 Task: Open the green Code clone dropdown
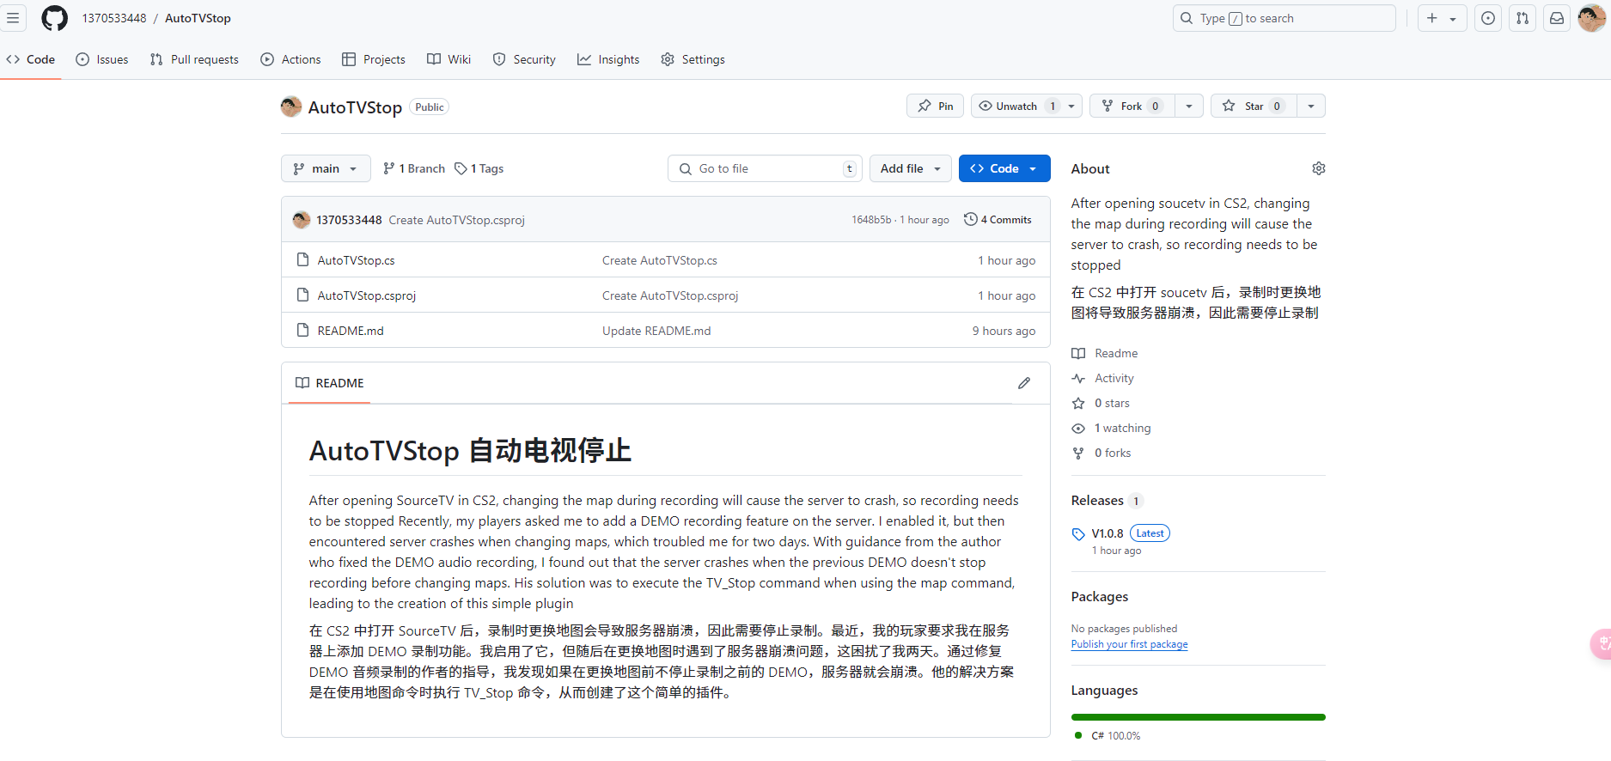pos(1004,168)
